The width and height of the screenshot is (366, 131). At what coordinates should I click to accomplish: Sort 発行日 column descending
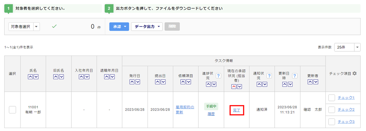click(x=137, y=82)
